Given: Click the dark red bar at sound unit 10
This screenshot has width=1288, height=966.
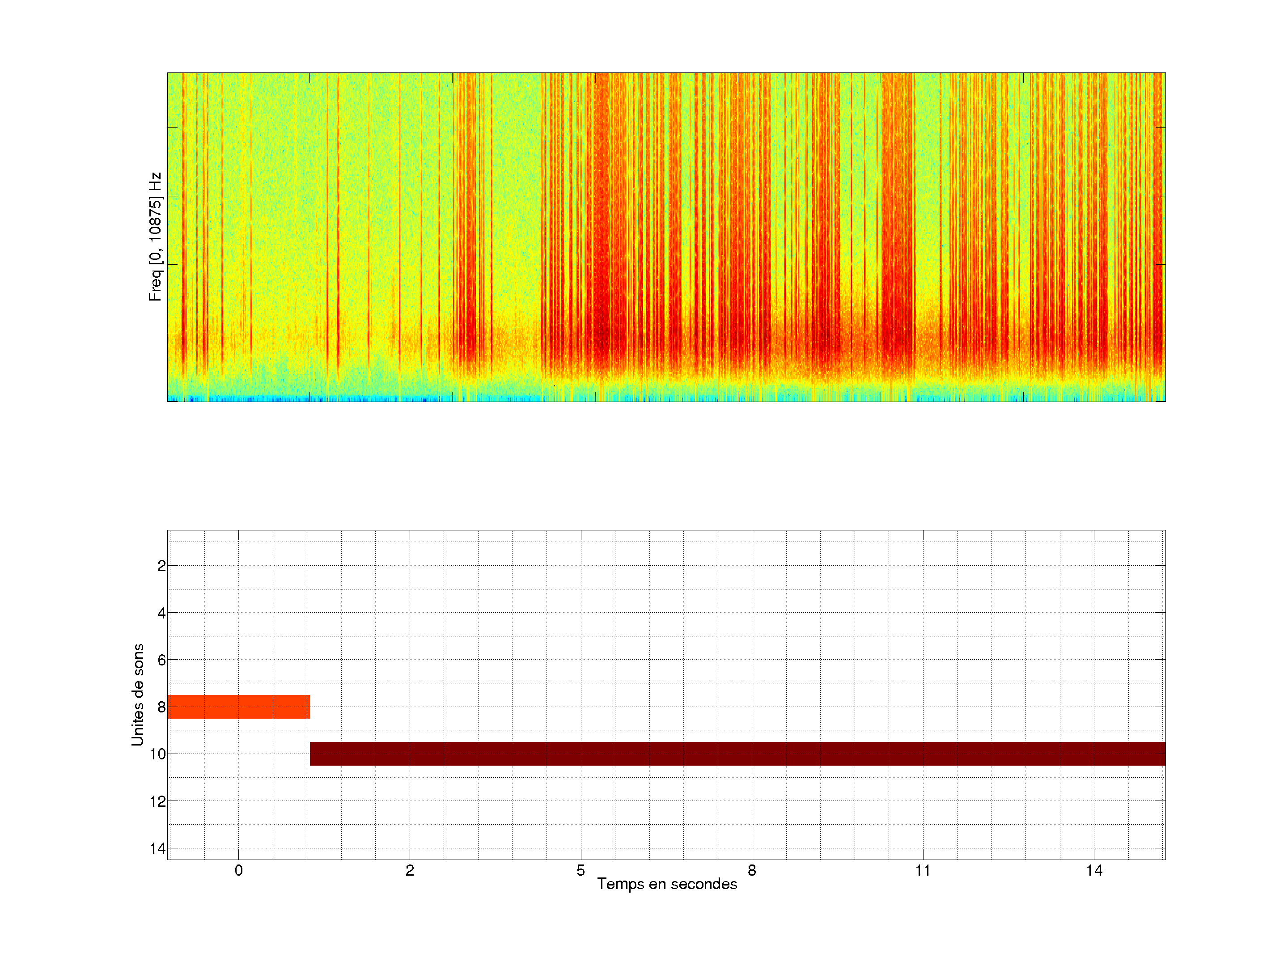Looking at the screenshot, I should (x=737, y=754).
